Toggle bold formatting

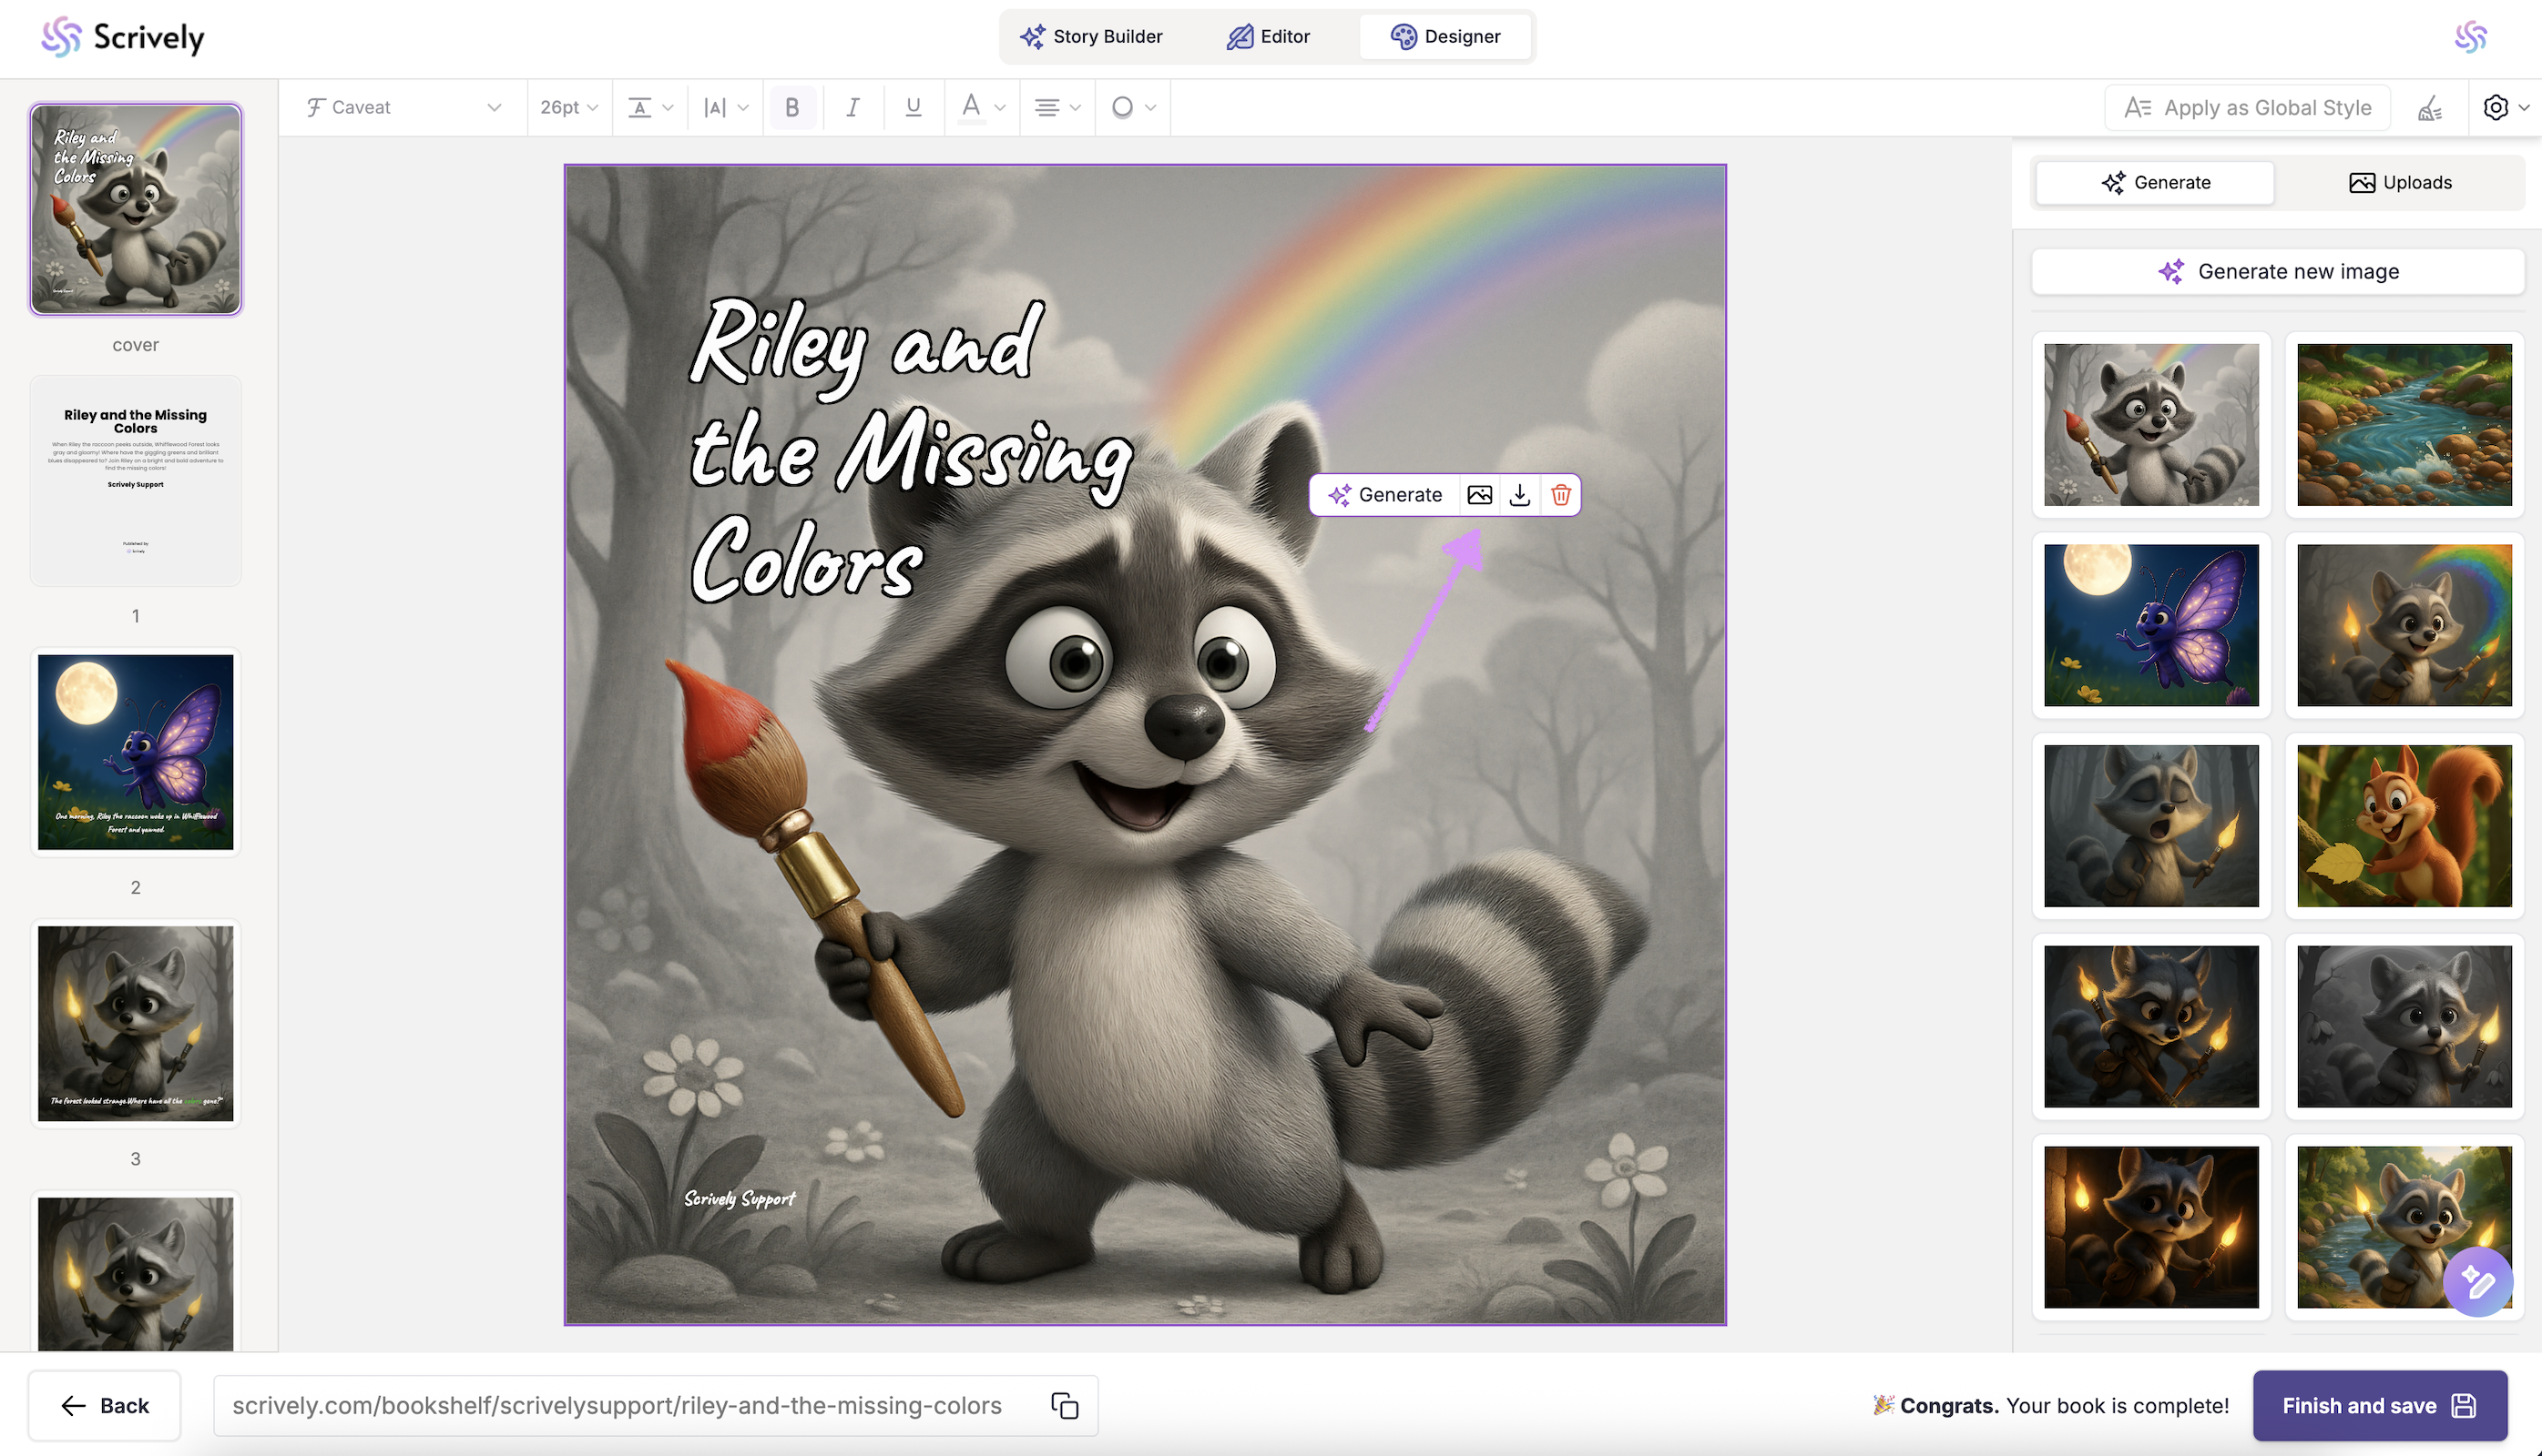791,107
